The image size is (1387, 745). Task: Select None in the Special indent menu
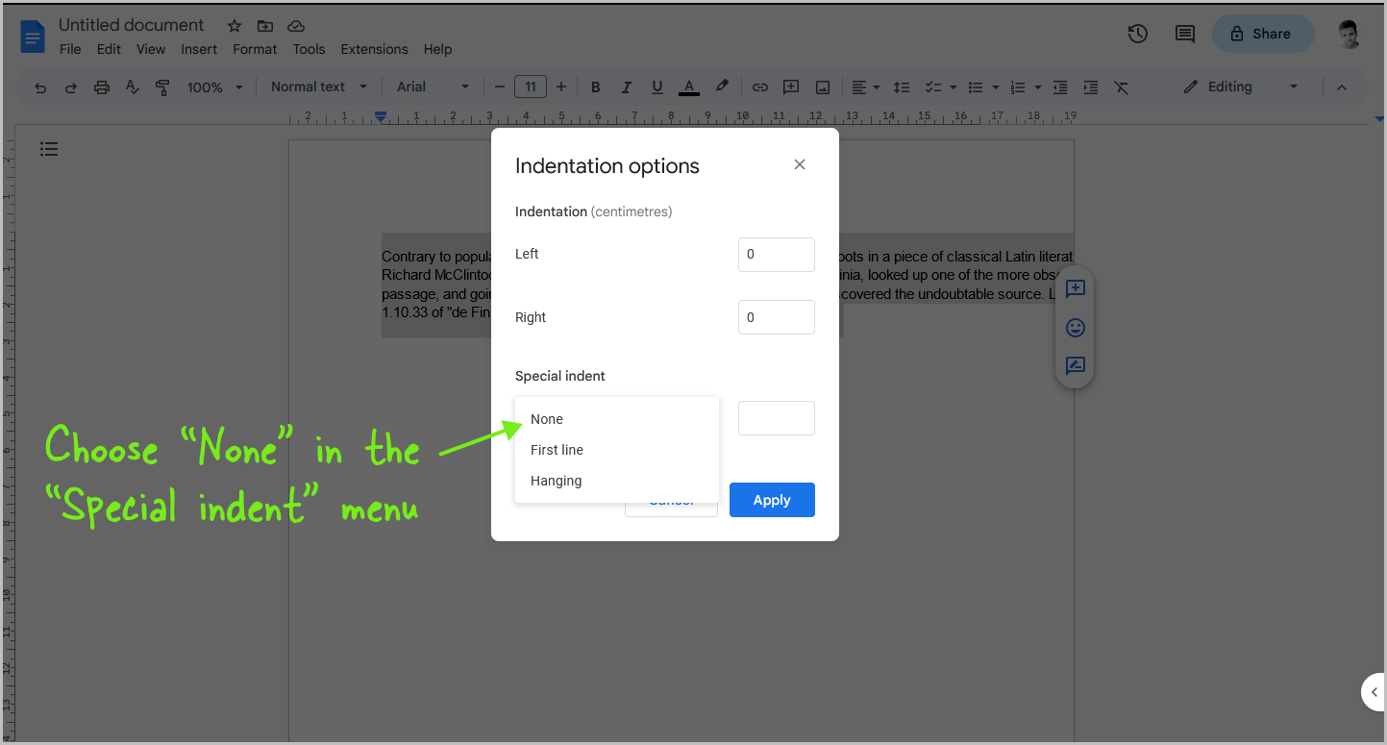click(546, 419)
